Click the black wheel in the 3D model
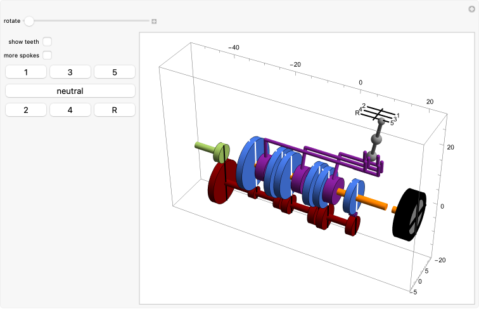 (x=409, y=214)
